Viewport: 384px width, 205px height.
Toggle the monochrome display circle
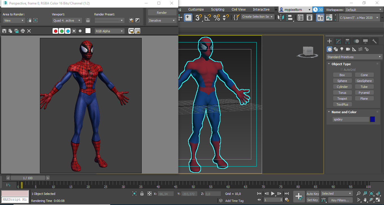coord(80,31)
